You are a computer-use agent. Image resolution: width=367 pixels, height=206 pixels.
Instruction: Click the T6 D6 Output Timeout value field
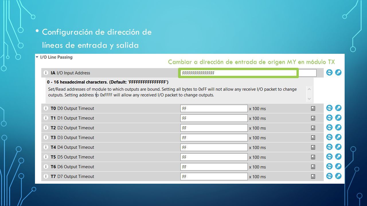[x=214, y=167]
